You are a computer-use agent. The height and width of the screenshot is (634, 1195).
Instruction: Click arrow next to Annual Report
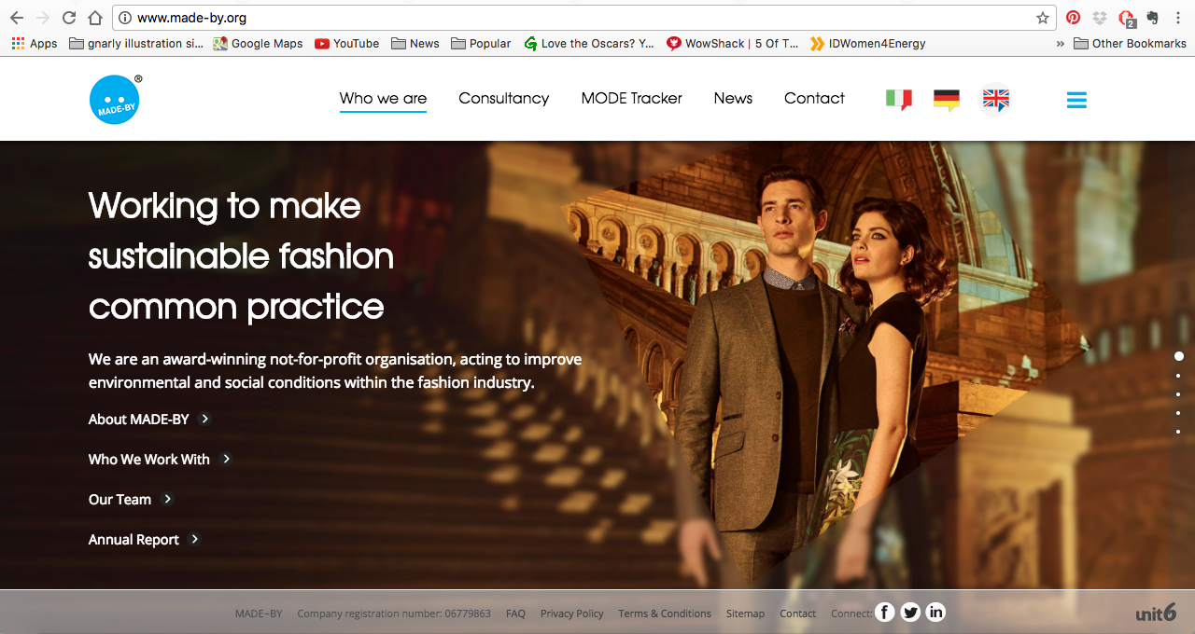pyautogui.click(x=195, y=539)
